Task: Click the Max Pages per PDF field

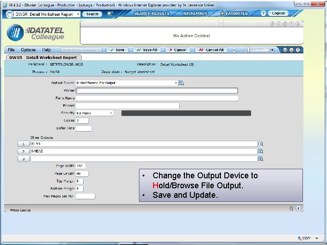Action: pyautogui.click(x=85, y=196)
